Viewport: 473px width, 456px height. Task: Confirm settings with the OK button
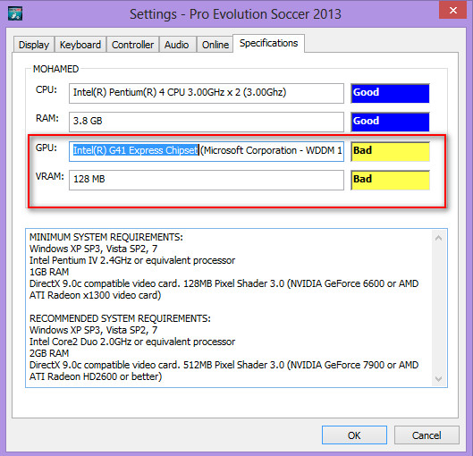(x=354, y=435)
